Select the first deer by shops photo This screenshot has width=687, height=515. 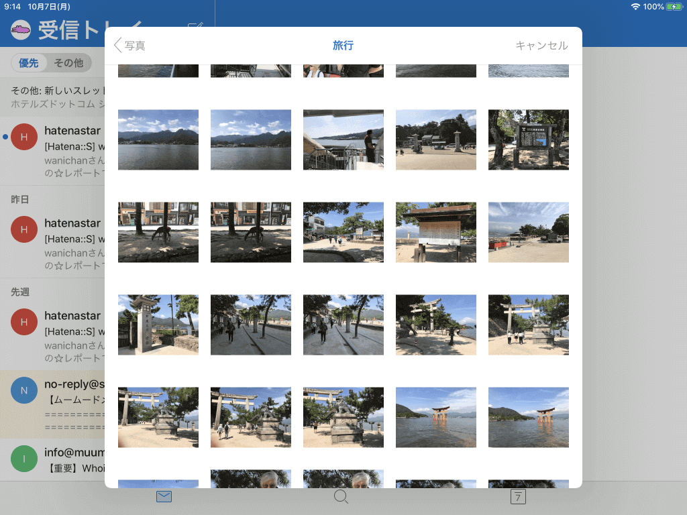click(x=158, y=232)
